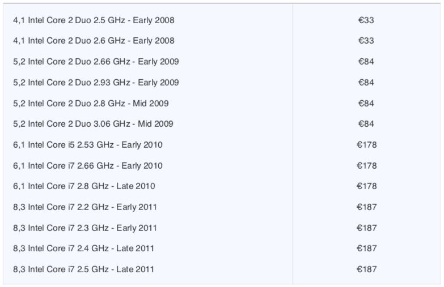Click the €33 price for the 2.5 GHz model
Screen dimensions: 444x287
pyautogui.click(x=366, y=20)
